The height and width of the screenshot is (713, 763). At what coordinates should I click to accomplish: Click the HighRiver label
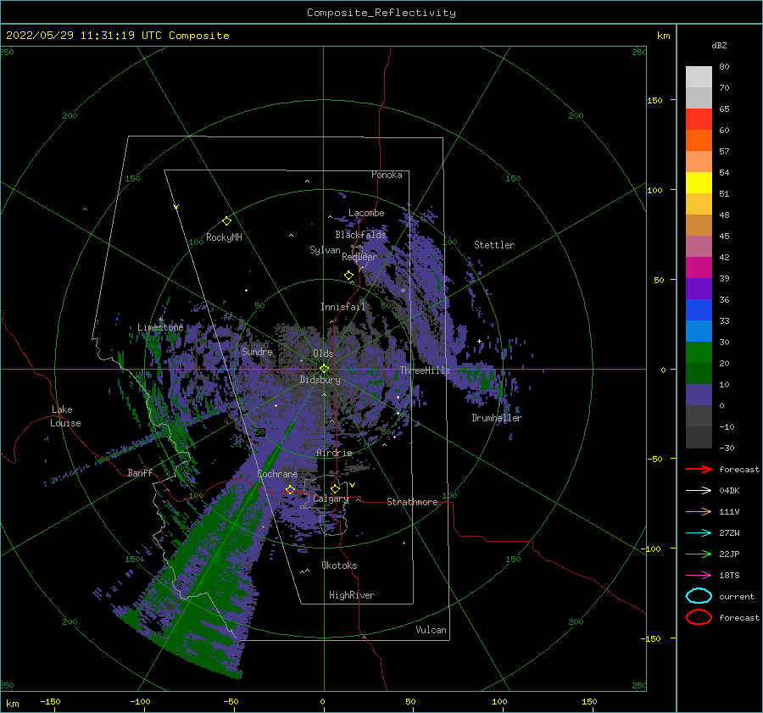pyautogui.click(x=351, y=595)
